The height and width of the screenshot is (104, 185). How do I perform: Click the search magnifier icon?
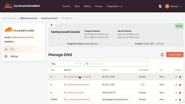click(87, 64)
